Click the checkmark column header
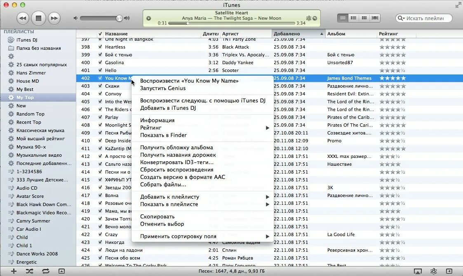 point(100,34)
